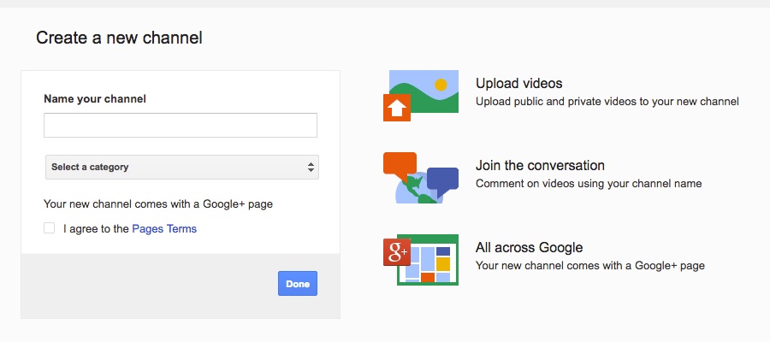Screen dimensions: 770x342
Task: Click the Google+ page note under the category dropdown
Action: coord(158,203)
